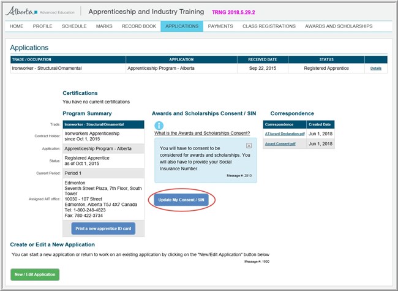
Task: Click the Ironworkers Apprenticeship contract holder value
Action: point(103,136)
